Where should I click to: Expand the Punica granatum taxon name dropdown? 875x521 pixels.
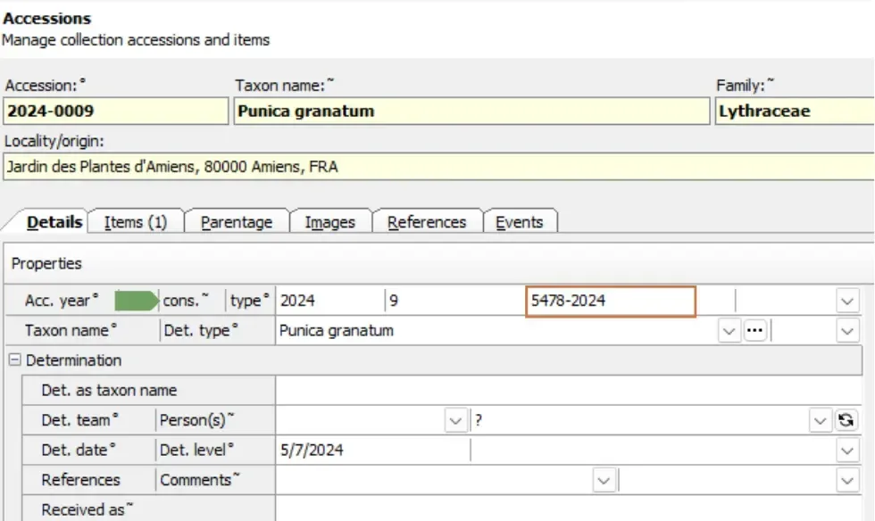point(729,331)
